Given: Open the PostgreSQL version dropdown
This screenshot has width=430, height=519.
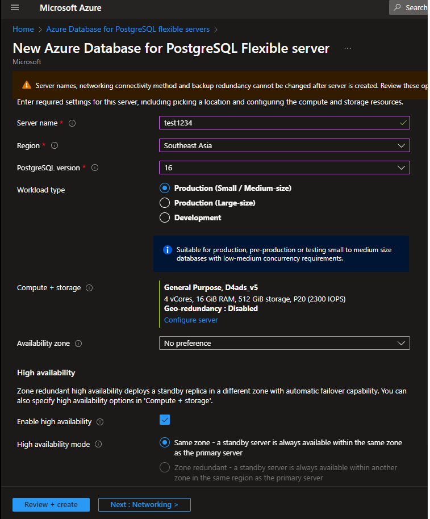Looking at the screenshot, I should coord(285,168).
